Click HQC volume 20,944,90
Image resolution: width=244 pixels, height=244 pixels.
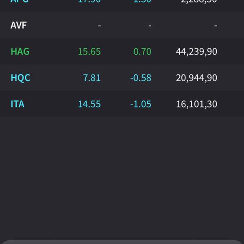(x=196, y=78)
